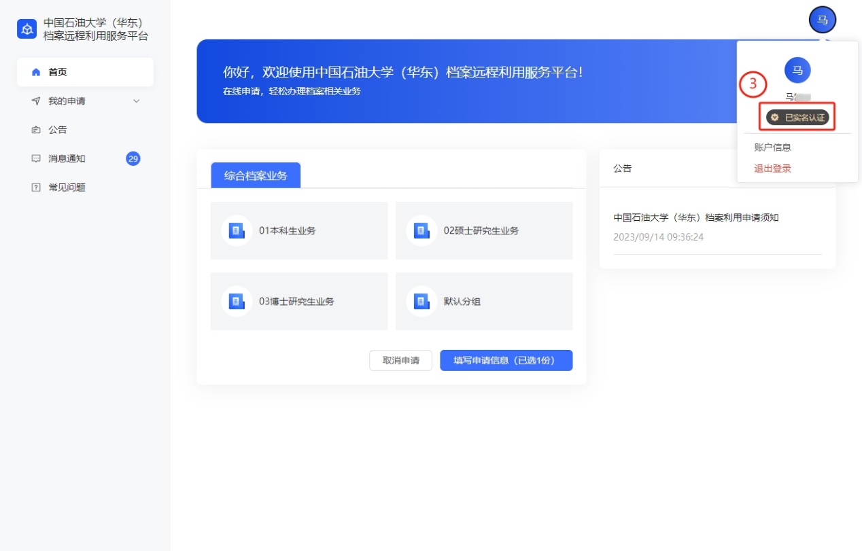Click the 公告 sidebar icon

point(36,130)
